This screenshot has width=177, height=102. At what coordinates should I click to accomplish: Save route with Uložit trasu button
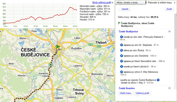pyautogui.click(x=125, y=93)
